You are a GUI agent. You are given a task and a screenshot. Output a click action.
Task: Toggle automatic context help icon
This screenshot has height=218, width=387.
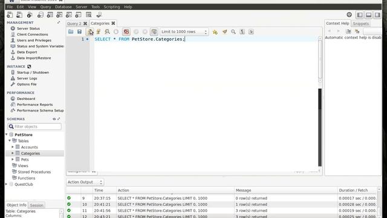coord(357,31)
